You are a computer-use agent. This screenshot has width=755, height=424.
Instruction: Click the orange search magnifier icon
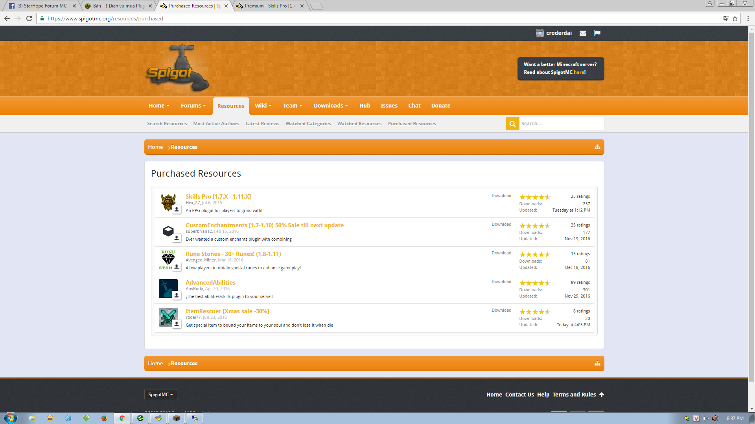pyautogui.click(x=512, y=124)
